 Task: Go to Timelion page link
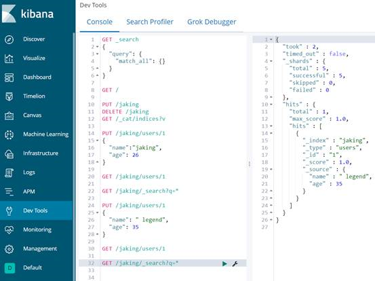pos(34,96)
